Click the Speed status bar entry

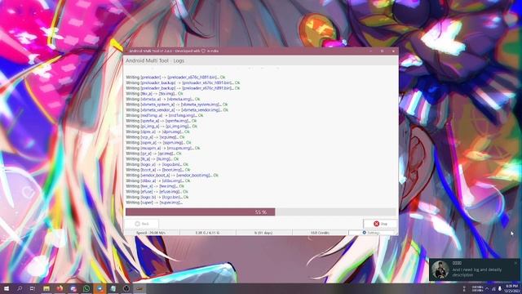[x=152, y=233]
